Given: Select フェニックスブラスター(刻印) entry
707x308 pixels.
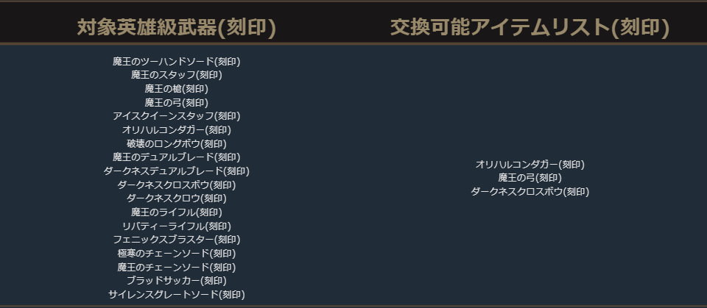Looking at the screenshot, I should (177, 239).
